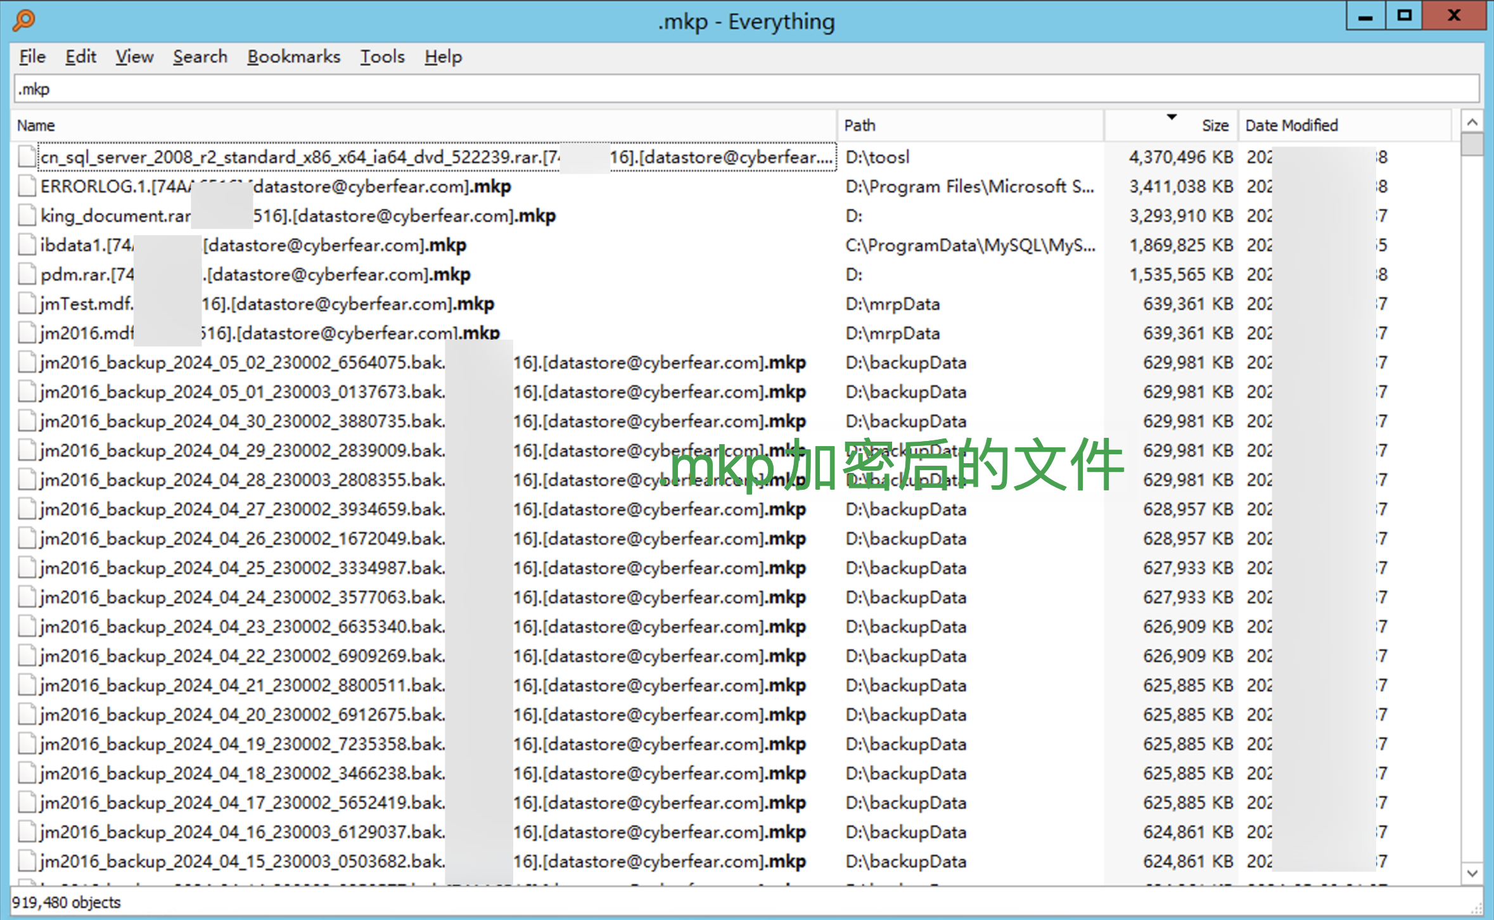Viewport: 1494px width, 920px height.
Task: Click file icon of backup_2024_04_21 row
Action: click(x=27, y=686)
